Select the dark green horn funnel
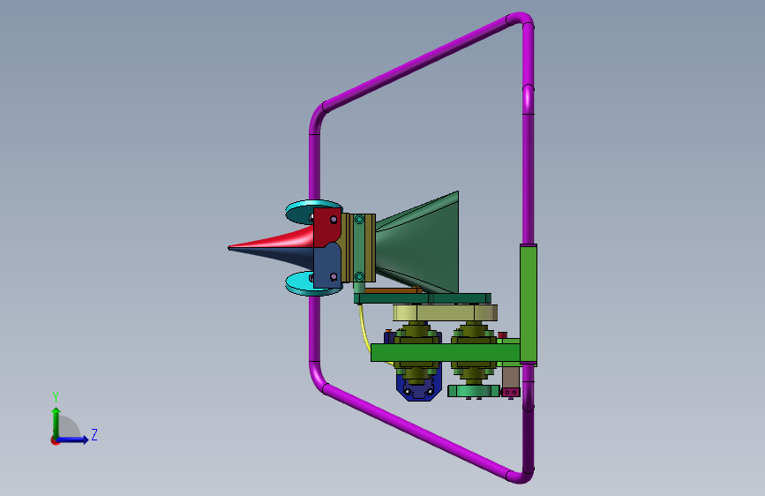Image resolution: width=765 pixels, height=496 pixels. 424,244
